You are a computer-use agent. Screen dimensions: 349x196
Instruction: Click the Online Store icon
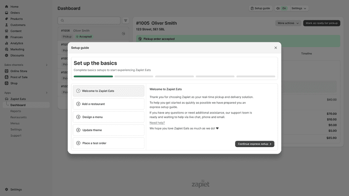point(6,71)
